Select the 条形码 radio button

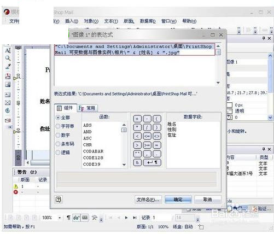coord(58,144)
